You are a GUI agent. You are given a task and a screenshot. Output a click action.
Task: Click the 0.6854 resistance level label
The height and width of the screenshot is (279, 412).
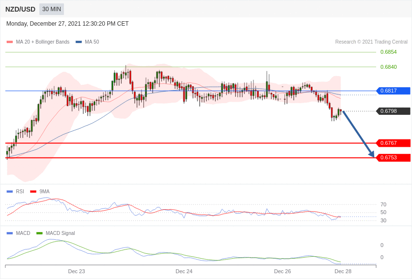(388, 52)
